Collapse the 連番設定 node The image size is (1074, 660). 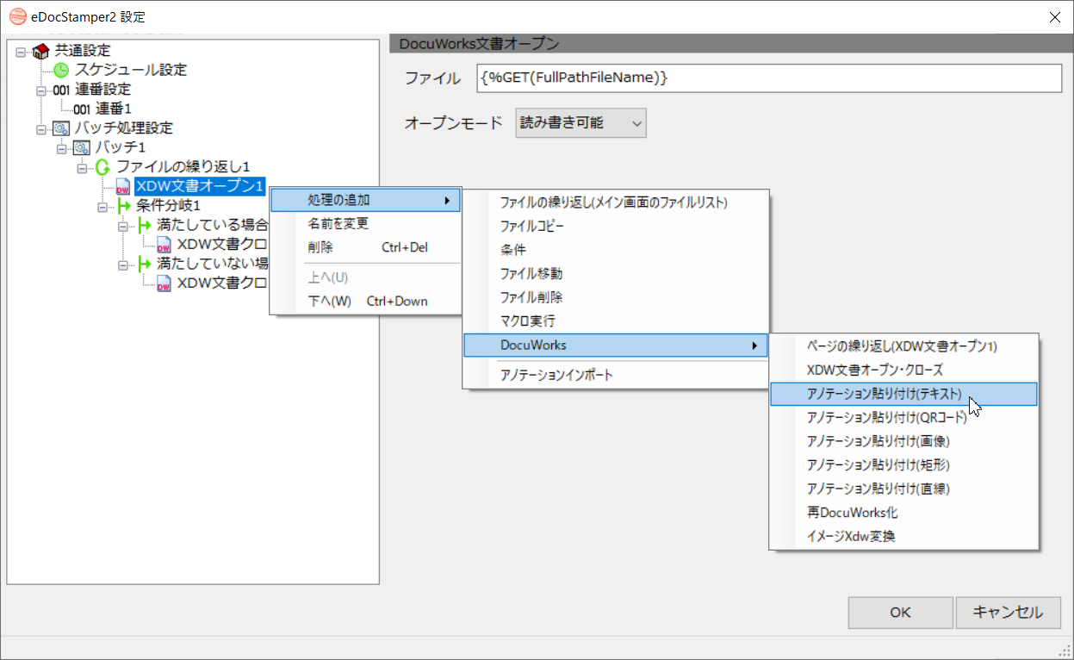(41, 90)
